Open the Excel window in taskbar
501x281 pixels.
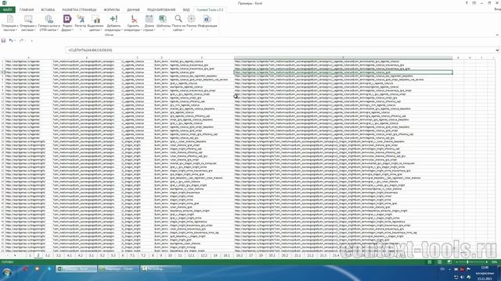77,269
